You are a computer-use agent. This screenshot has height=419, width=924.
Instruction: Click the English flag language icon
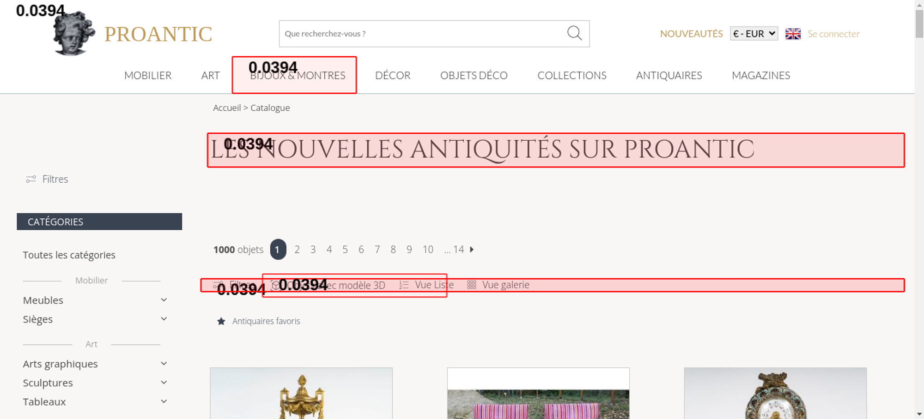(x=793, y=34)
